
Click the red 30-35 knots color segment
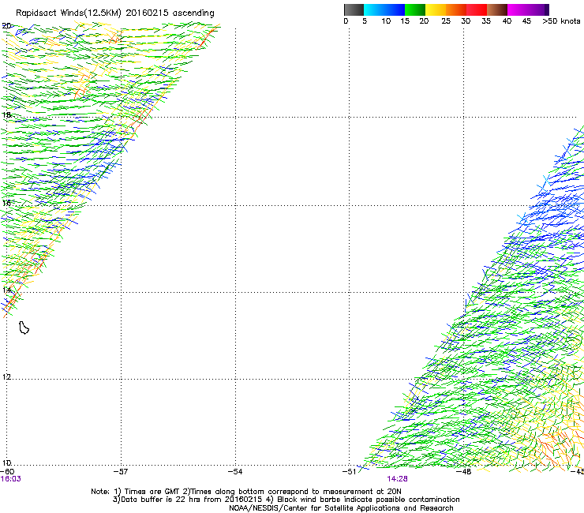pyautogui.click(x=477, y=9)
